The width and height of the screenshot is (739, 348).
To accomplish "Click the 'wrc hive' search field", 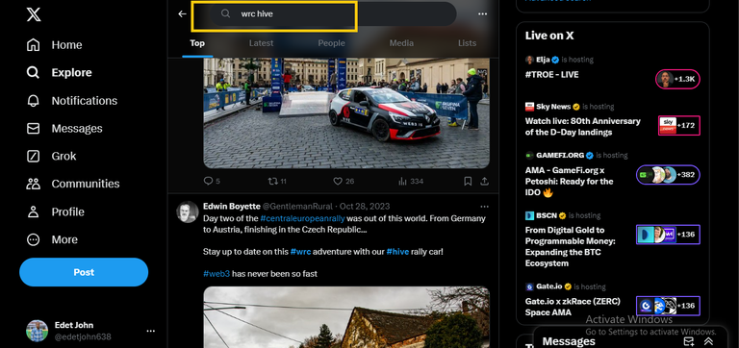I will [333, 14].
